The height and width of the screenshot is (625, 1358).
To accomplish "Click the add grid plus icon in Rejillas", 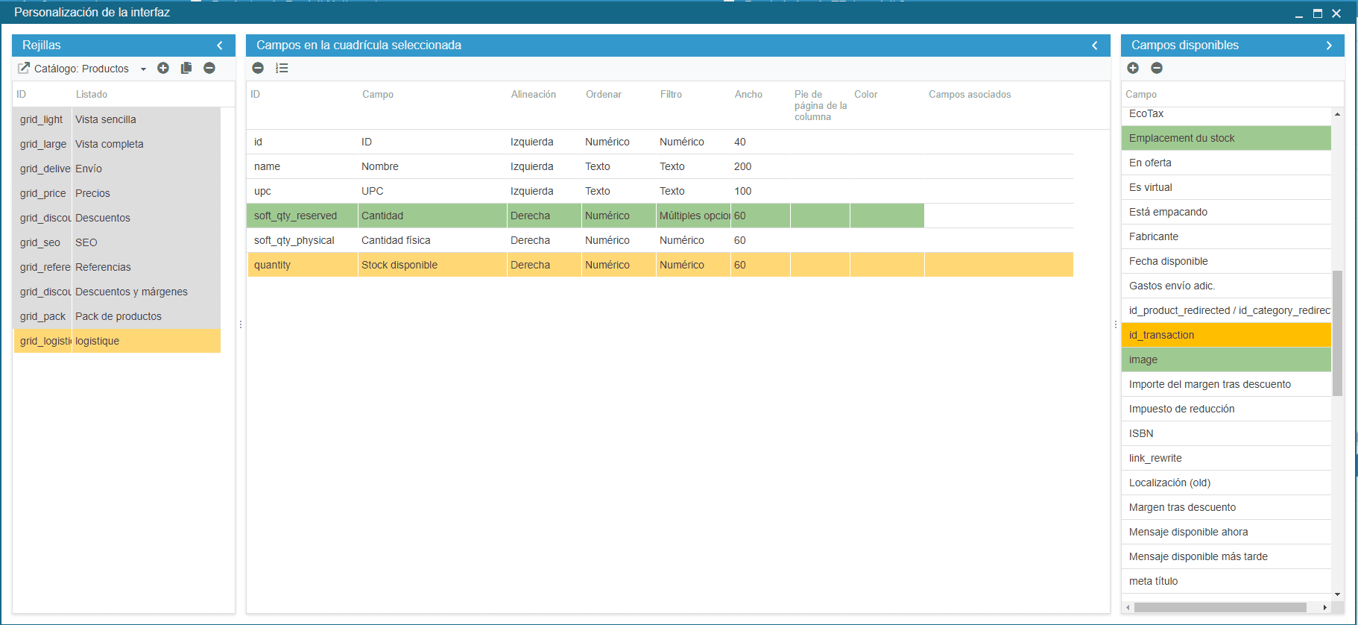I will click(x=163, y=68).
